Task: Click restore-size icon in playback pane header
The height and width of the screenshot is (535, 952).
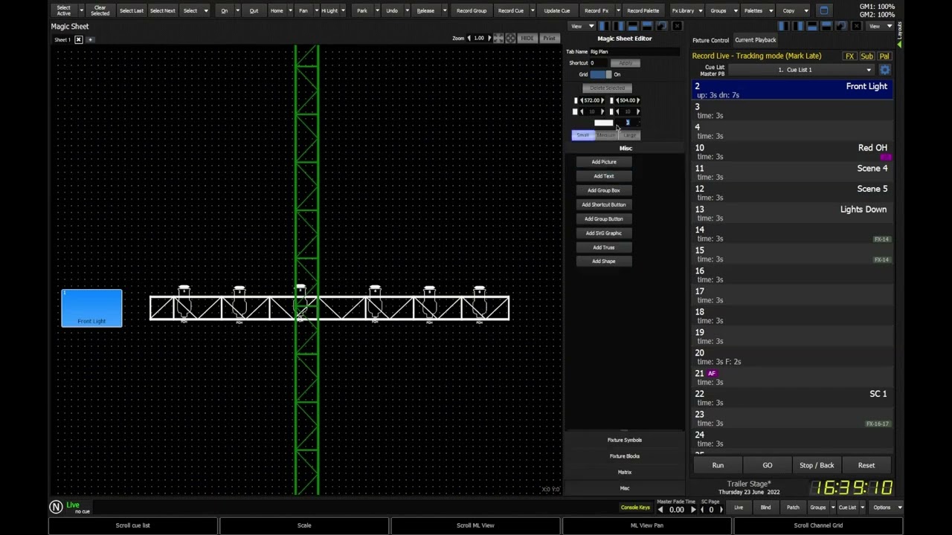Action: click(x=841, y=26)
